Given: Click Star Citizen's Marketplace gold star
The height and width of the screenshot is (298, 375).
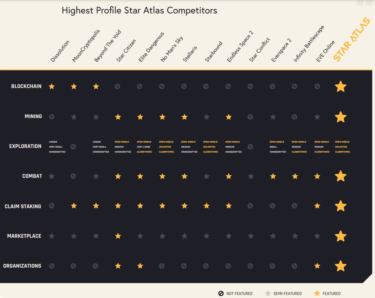Looking at the screenshot, I should (x=118, y=236).
